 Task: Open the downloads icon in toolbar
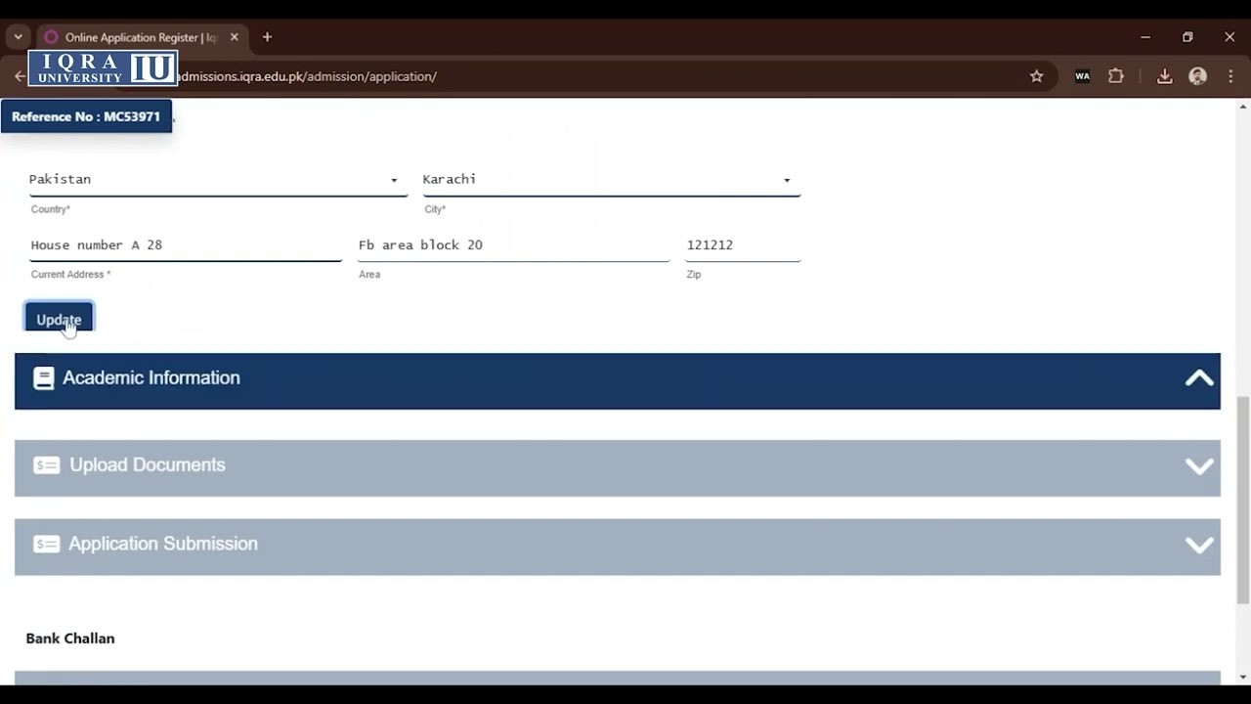[x=1164, y=76]
